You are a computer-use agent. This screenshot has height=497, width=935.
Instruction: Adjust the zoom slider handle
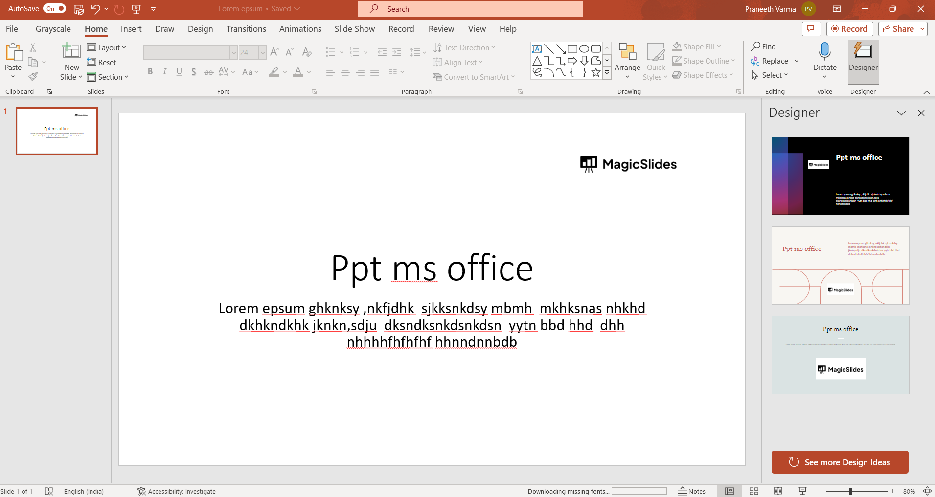[x=851, y=491]
